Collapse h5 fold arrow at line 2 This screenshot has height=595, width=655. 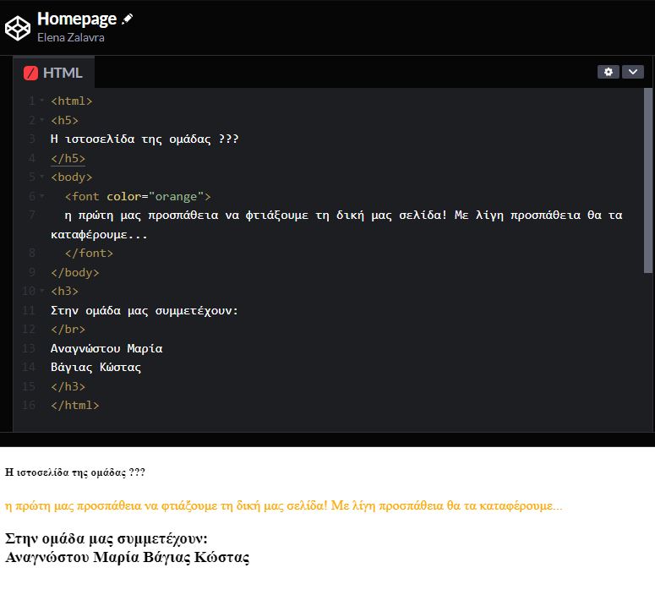(x=41, y=120)
